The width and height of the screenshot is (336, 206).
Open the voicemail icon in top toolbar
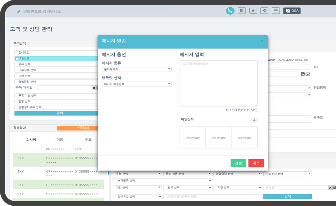pyautogui.click(x=276, y=11)
